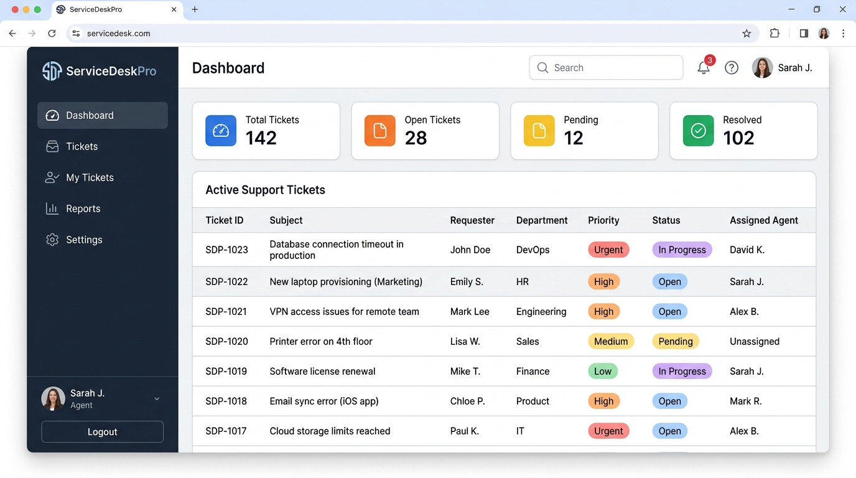View site information icon in address bar
This screenshot has height=478, width=856.
click(76, 34)
